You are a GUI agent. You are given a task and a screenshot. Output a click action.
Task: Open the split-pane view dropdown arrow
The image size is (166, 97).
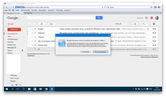tap(139, 24)
